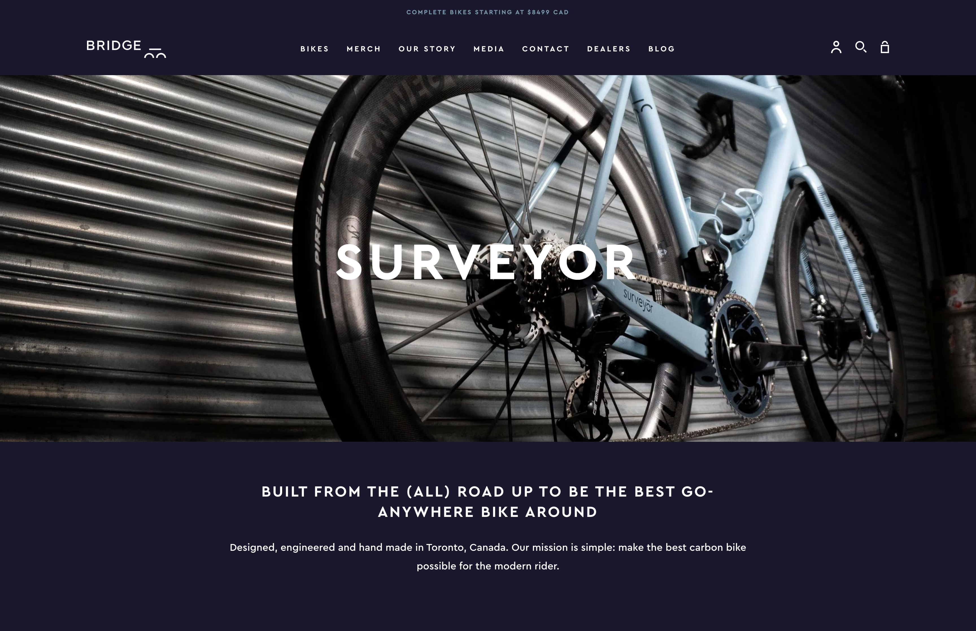Image resolution: width=976 pixels, height=631 pixels.
Task: Click the DEALERS navigation icon
Action: [609, 48]
